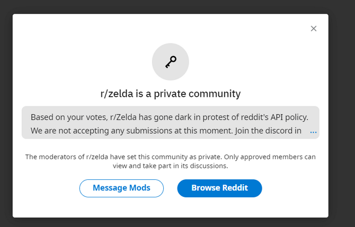Screen dimensions: 355x227
Task: Click the gray circle behind the key
Action: [171, 62]
